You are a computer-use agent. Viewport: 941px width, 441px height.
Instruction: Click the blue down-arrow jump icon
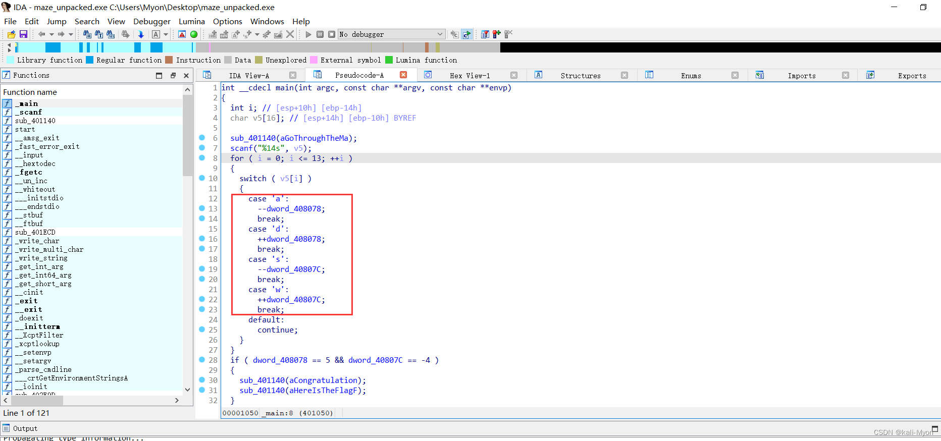point(141,34)
